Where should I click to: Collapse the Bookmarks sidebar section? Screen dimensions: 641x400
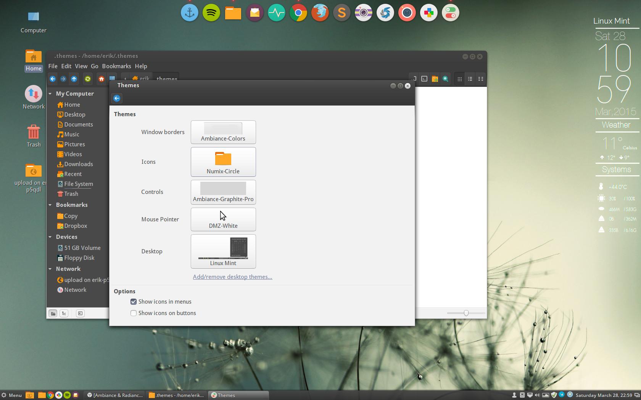pos(50,205)
